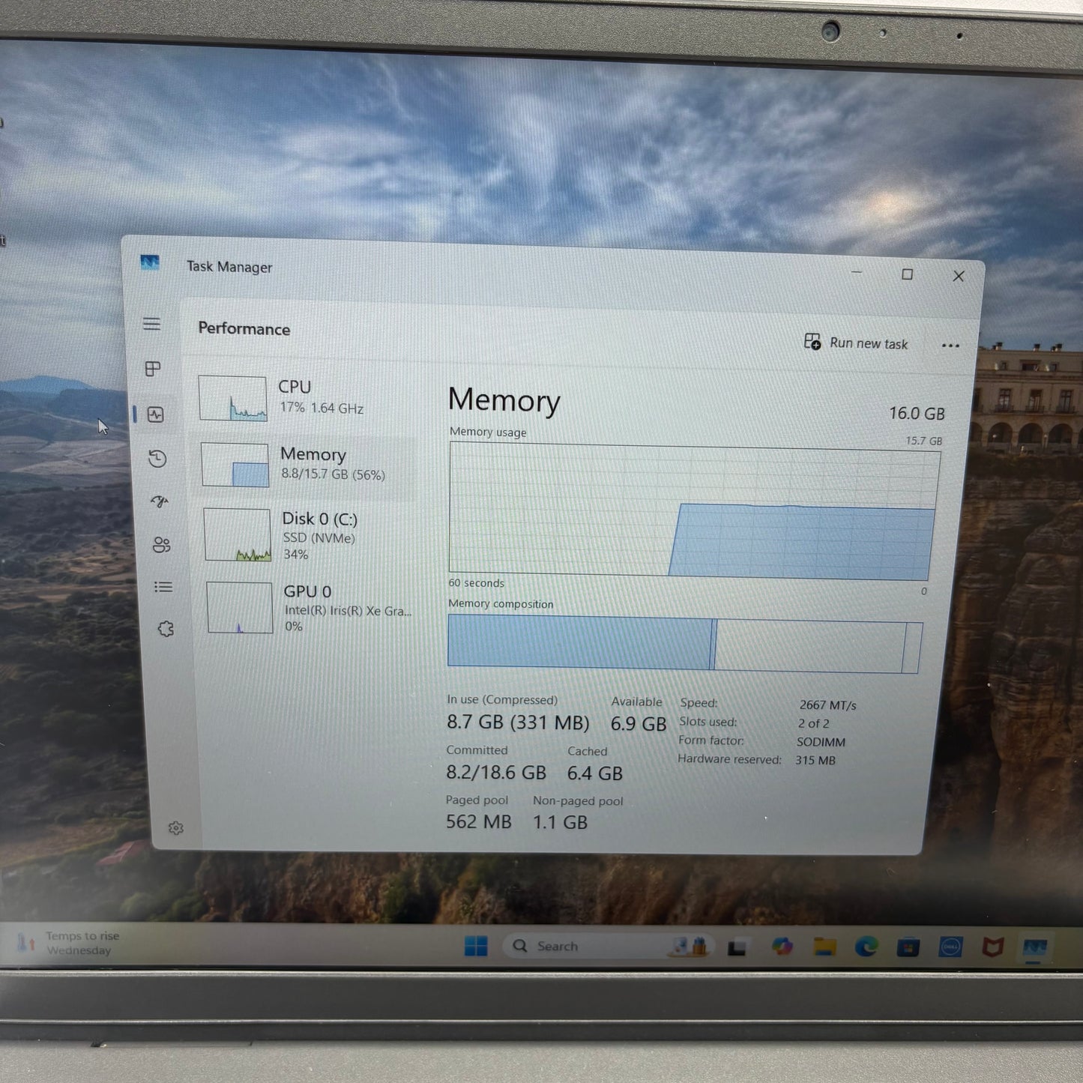1083x1083 pixels.
Task: Click the '6.9 GB' available value
Action: coord(638,724)
